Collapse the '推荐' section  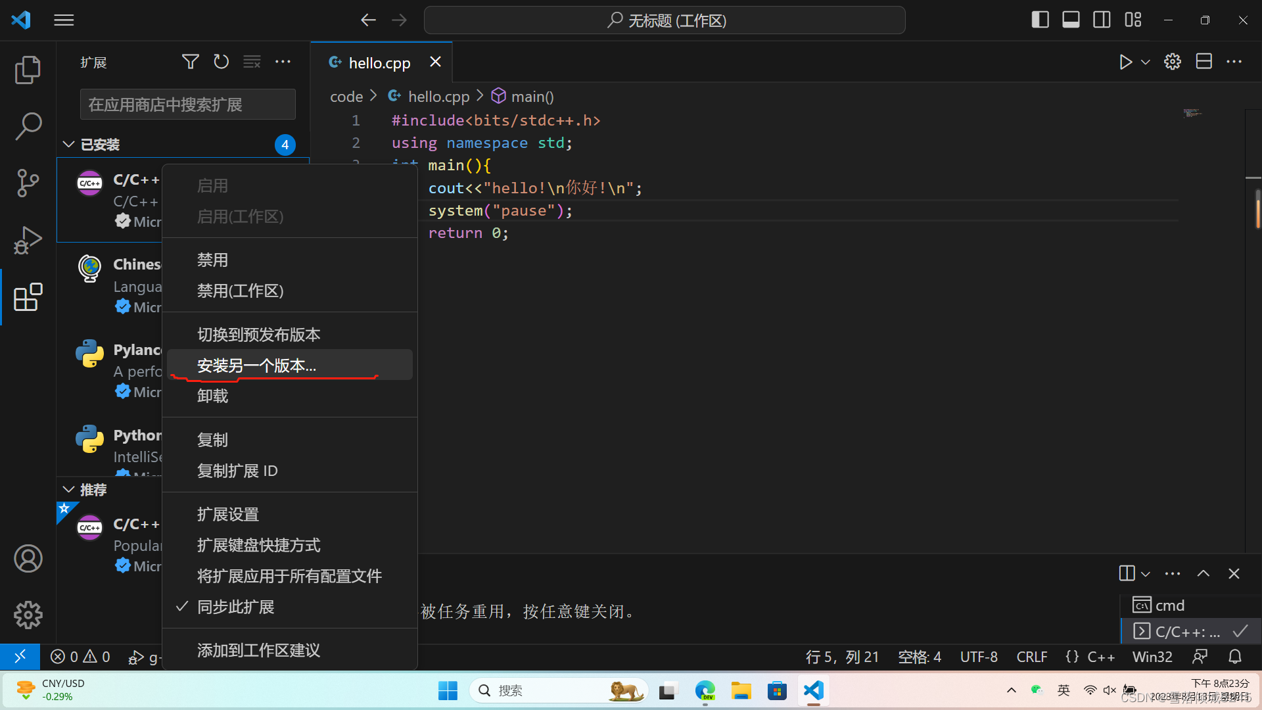point(68,490)
